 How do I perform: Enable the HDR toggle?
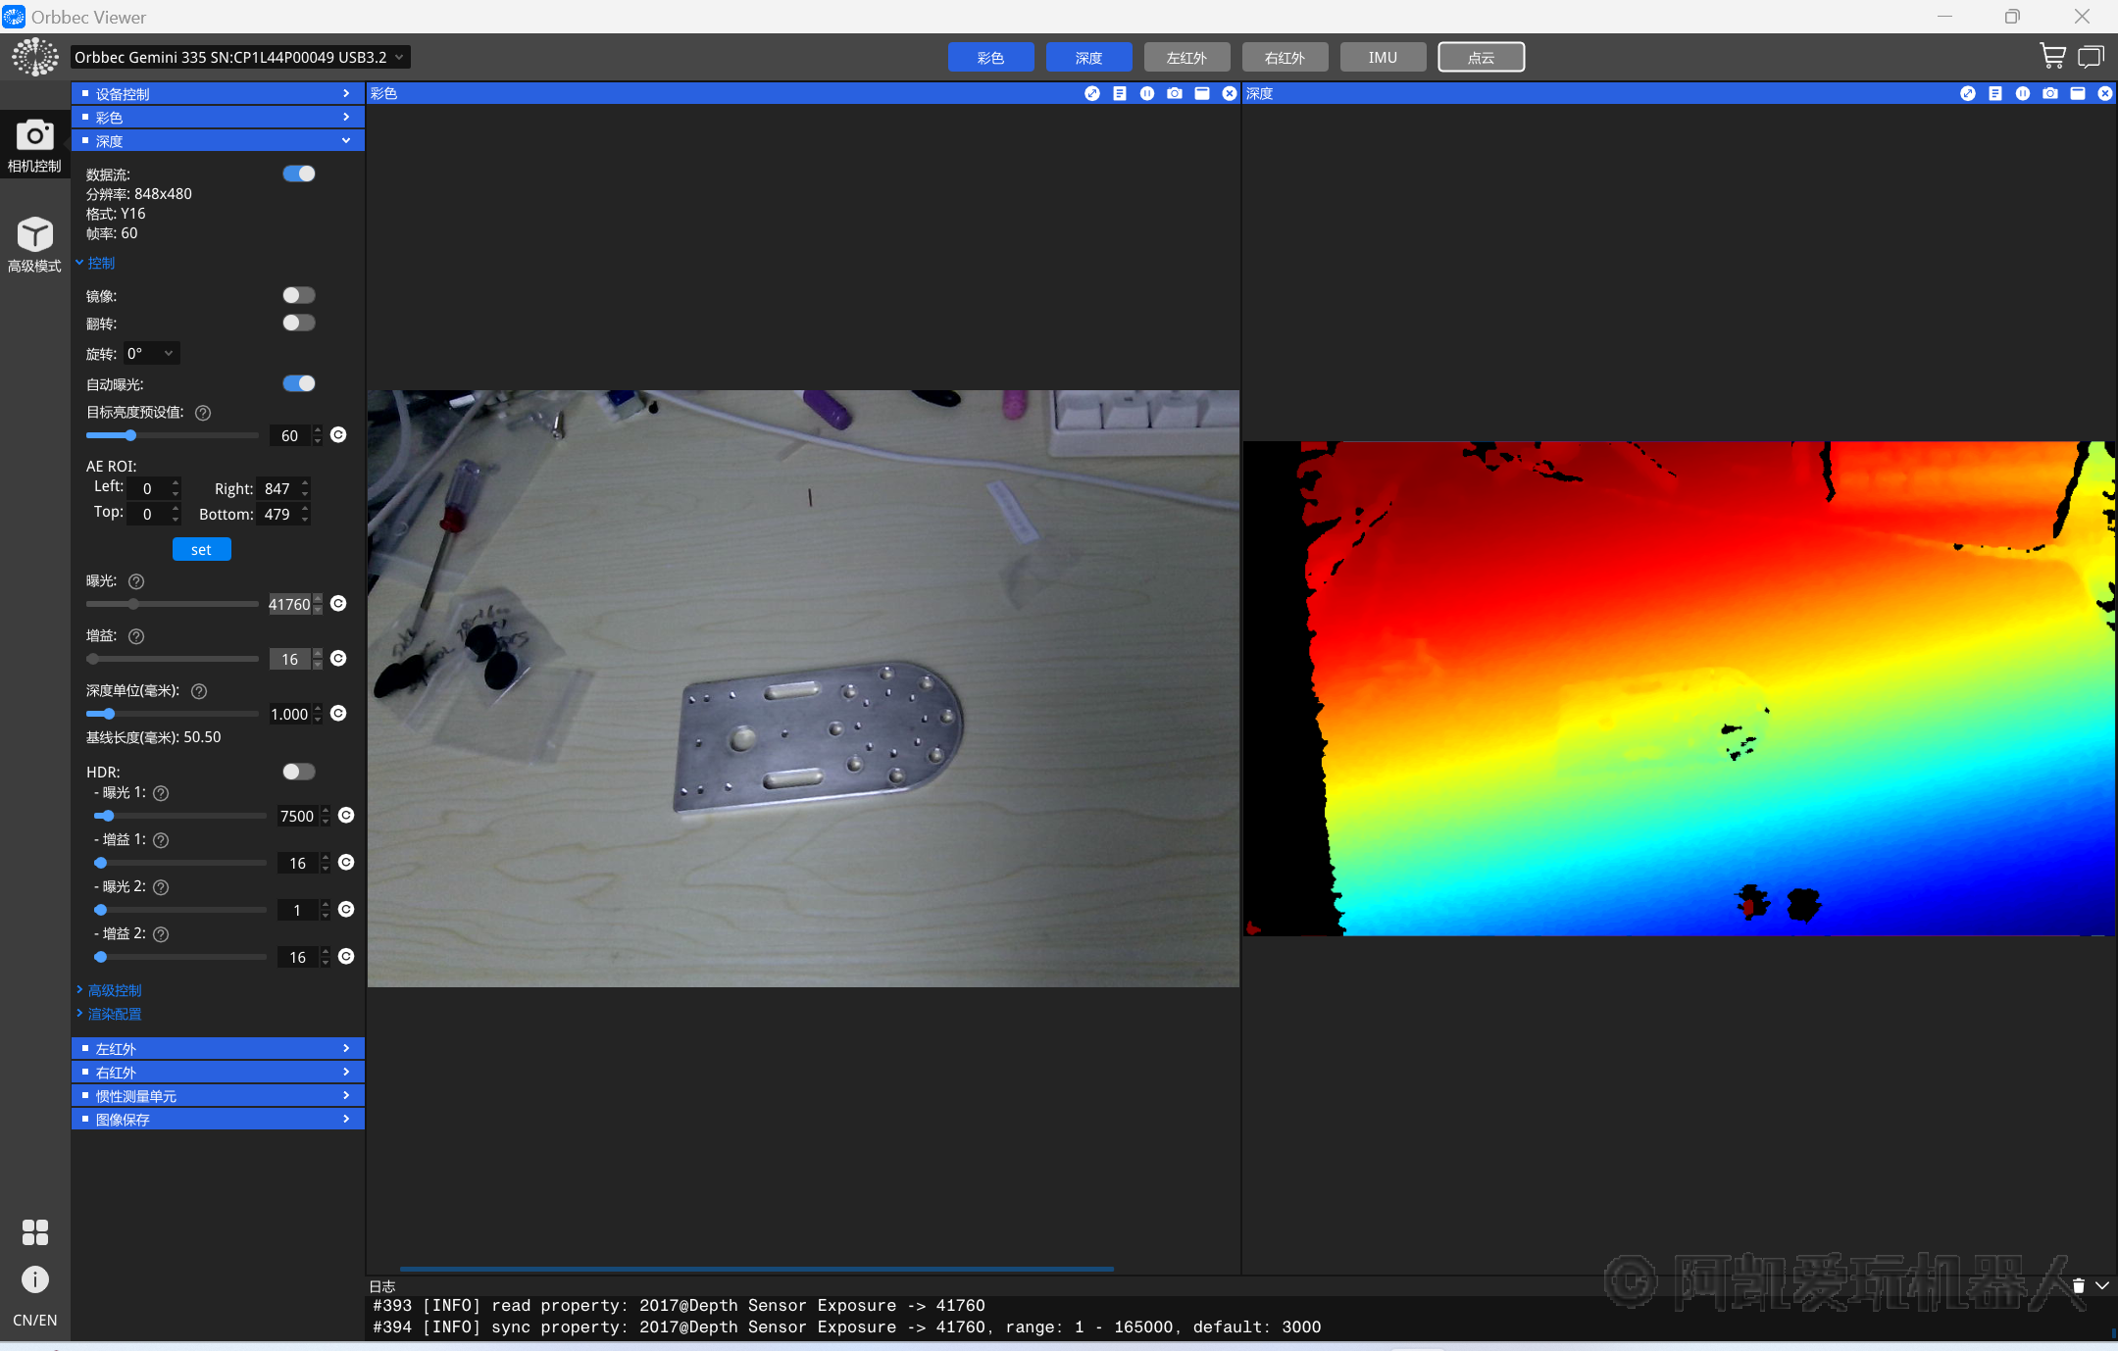[x=298, y=772]
